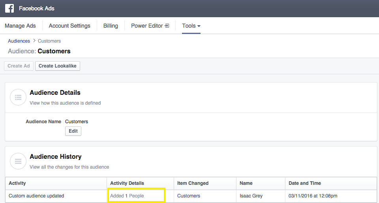Click the Customers breadcrumb text
Image resolution: width=379 pixels, height=203 pixels.
pos(49,41)
